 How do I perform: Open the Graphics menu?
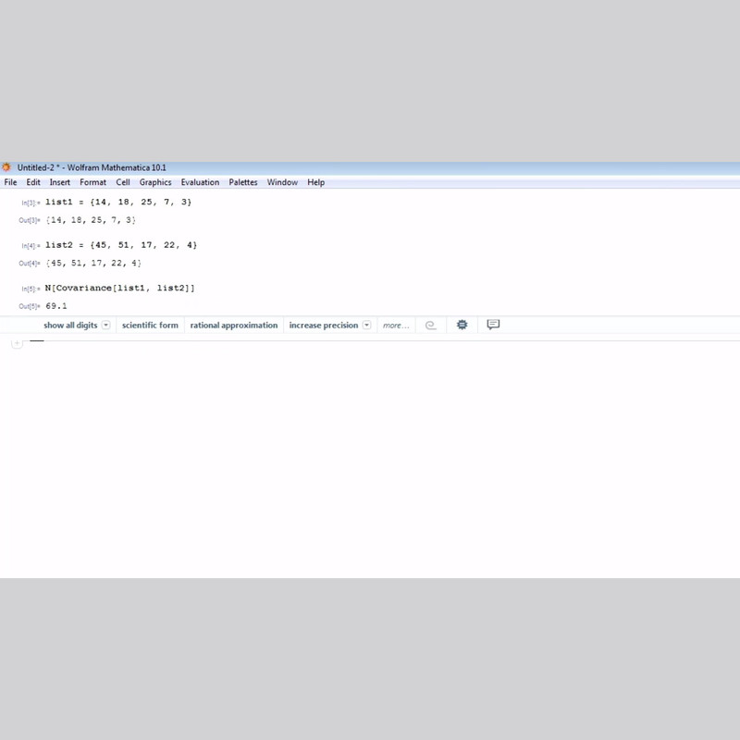[x=155, y=182]
